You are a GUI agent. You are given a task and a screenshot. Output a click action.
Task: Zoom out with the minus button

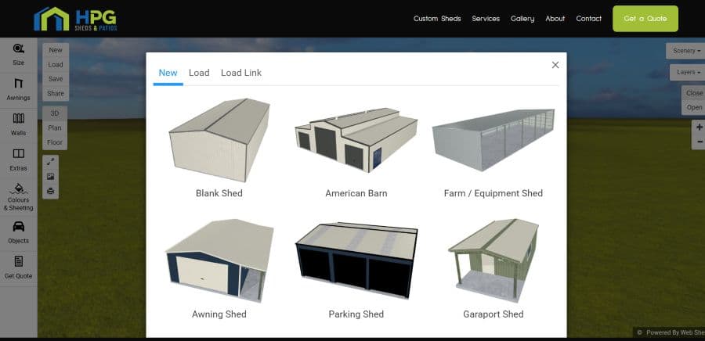point(699,142)
